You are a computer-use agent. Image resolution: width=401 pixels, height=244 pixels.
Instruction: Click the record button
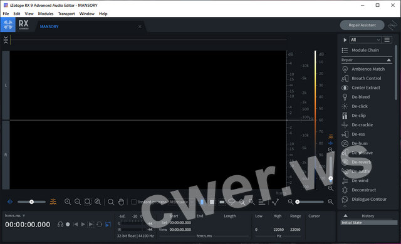point(68,225)
